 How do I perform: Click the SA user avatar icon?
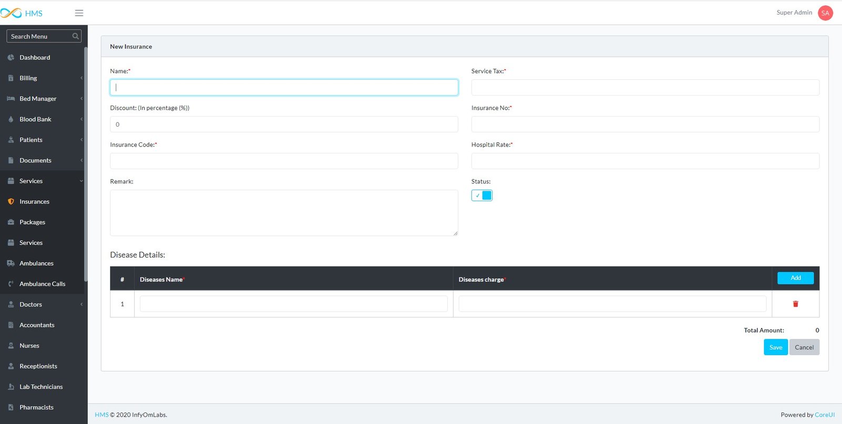[x=825, y=13]
